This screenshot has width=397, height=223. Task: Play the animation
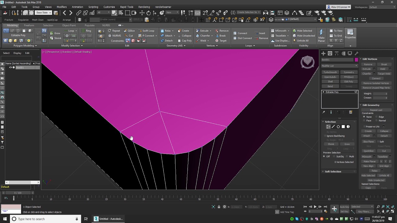[x=315, y=207]
